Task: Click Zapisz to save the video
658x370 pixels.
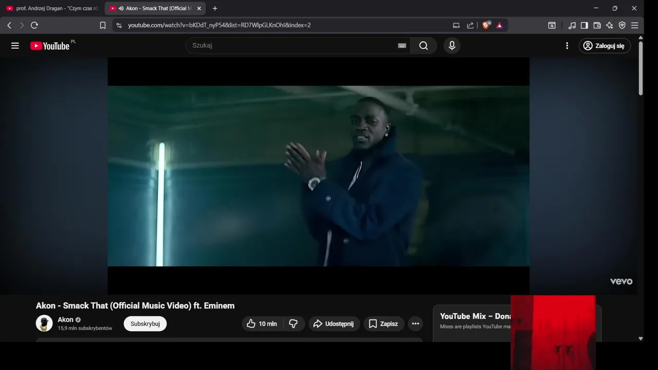Action: (384, 324)
